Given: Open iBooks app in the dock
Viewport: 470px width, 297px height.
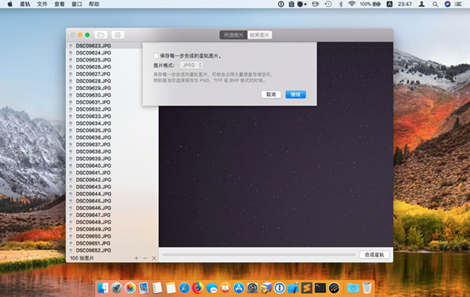Looking at the screenshot, I should [x=225, y=288].
